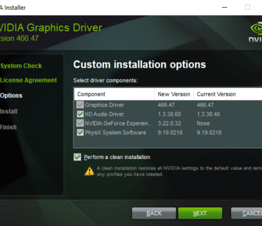Click the Current Version column header

(228, 94)
